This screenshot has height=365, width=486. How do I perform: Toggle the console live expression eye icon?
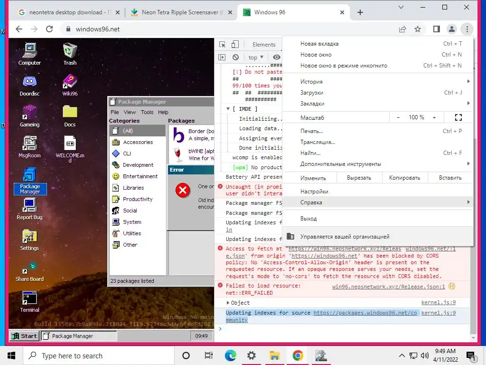[x=277, y=57]
